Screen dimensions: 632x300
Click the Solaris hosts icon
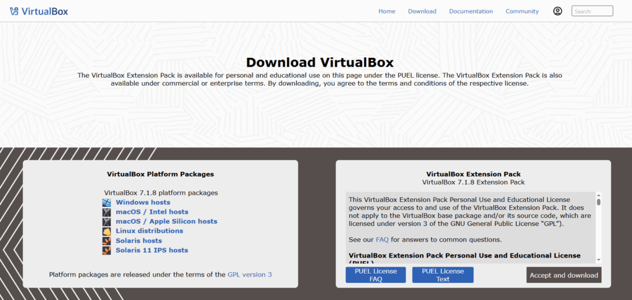click(106, 241)
